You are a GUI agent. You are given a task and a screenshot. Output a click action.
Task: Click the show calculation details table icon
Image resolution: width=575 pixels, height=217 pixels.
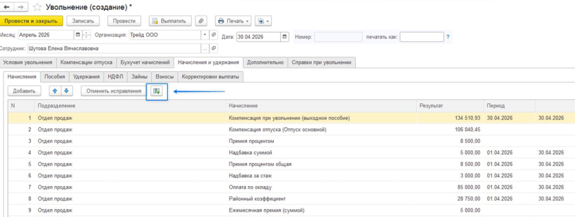click(157, 91)
